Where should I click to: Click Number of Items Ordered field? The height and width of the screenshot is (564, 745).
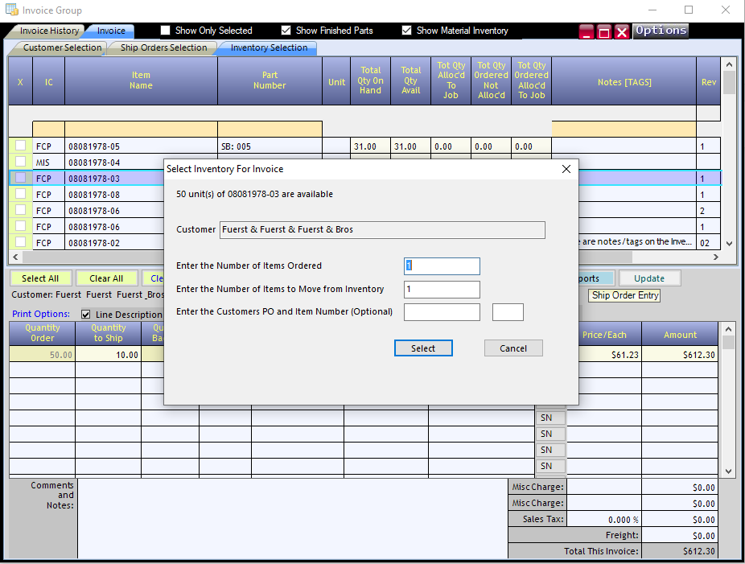pyautogui.click(x=442, y=266)
